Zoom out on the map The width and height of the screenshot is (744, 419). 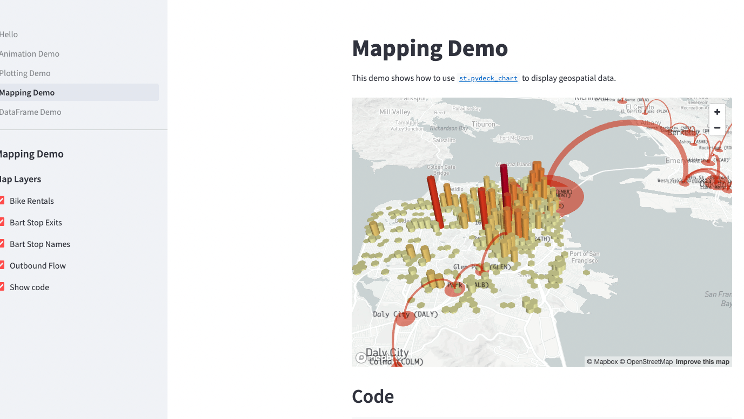click(717, 128)
